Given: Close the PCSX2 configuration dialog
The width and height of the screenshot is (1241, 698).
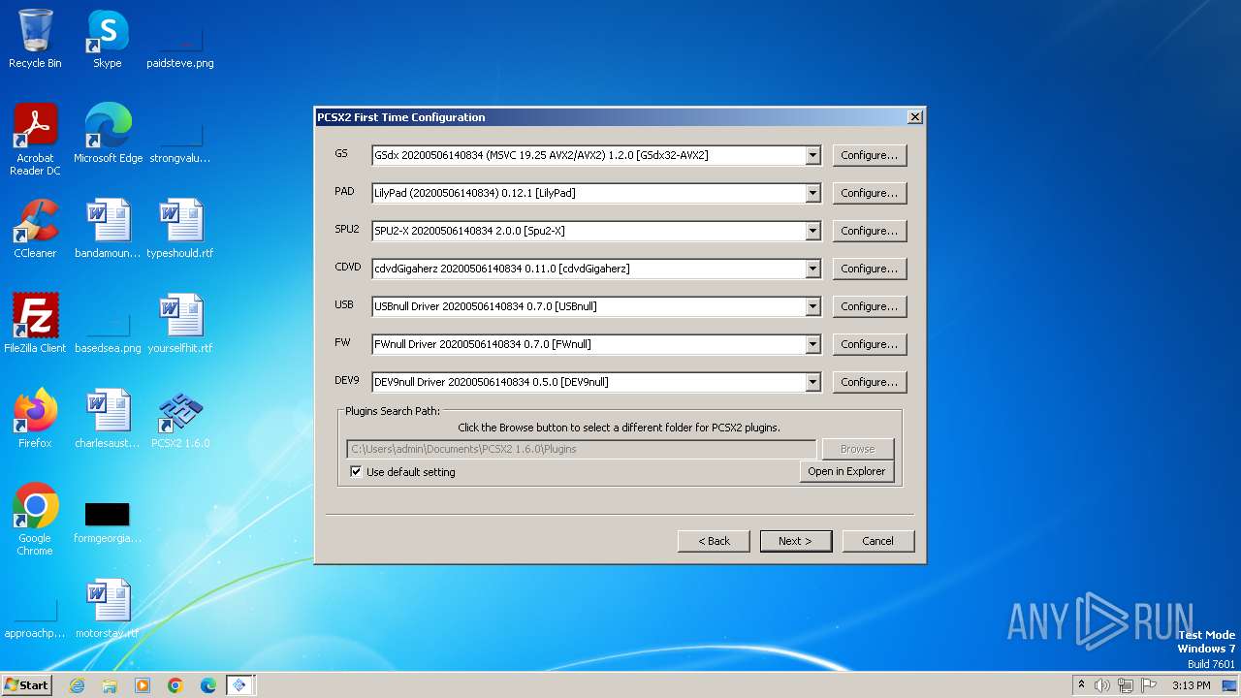Looking at the screenshot, I should point(914,116).
